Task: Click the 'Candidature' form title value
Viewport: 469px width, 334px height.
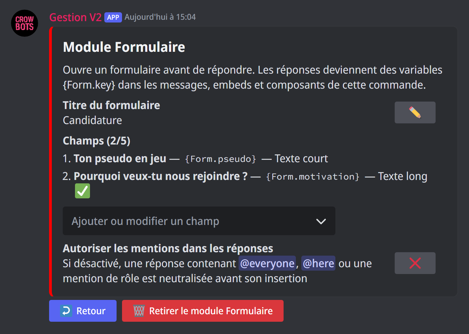Action: (x=92, y=120)
